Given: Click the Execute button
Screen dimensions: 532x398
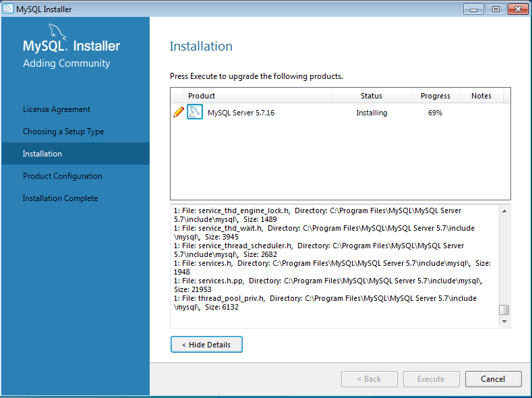Looking at the screenshot, I should pyautogui.click(x=432, y=379).
